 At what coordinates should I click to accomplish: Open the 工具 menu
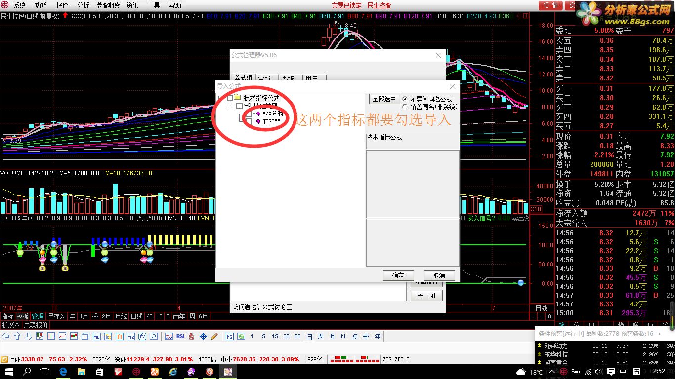pyautogui.click(x=154, y=5)
